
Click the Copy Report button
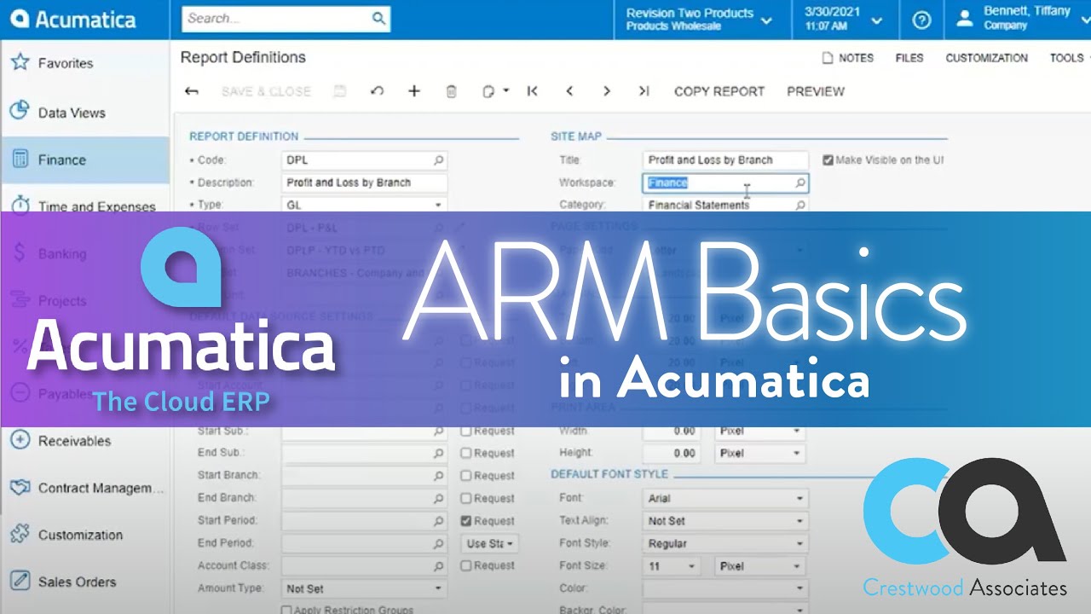point(719,91)
